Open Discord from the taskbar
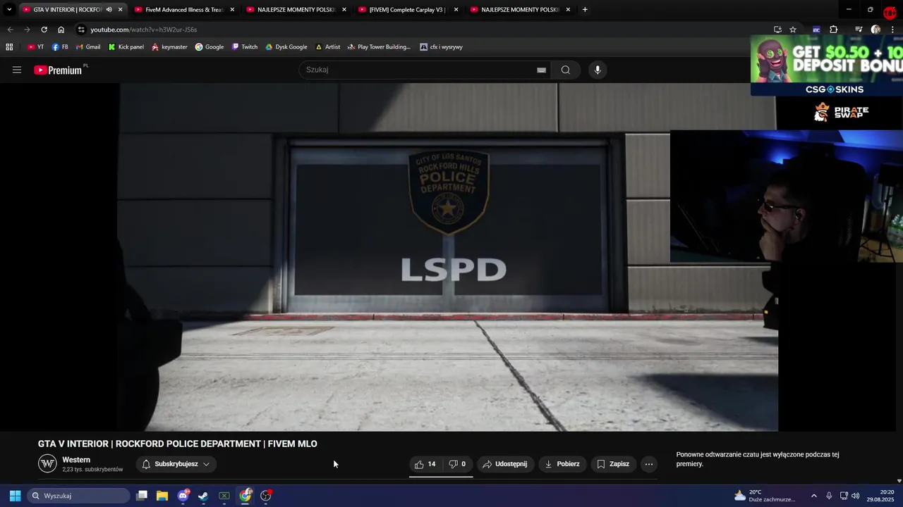This screenshot has width=903, height=507. tap(183, 496)
